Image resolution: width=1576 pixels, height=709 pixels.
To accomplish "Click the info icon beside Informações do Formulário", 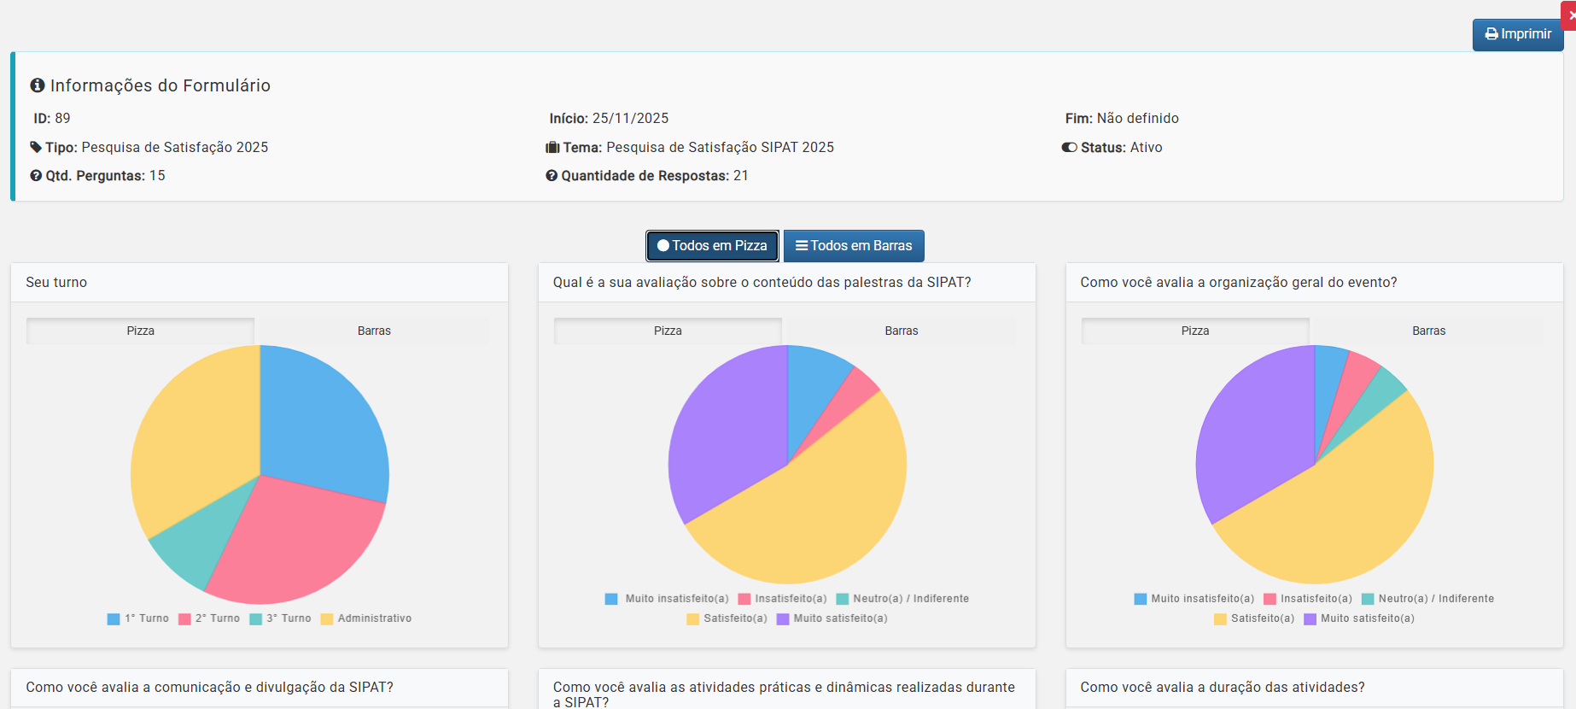I will click(38, 85).
